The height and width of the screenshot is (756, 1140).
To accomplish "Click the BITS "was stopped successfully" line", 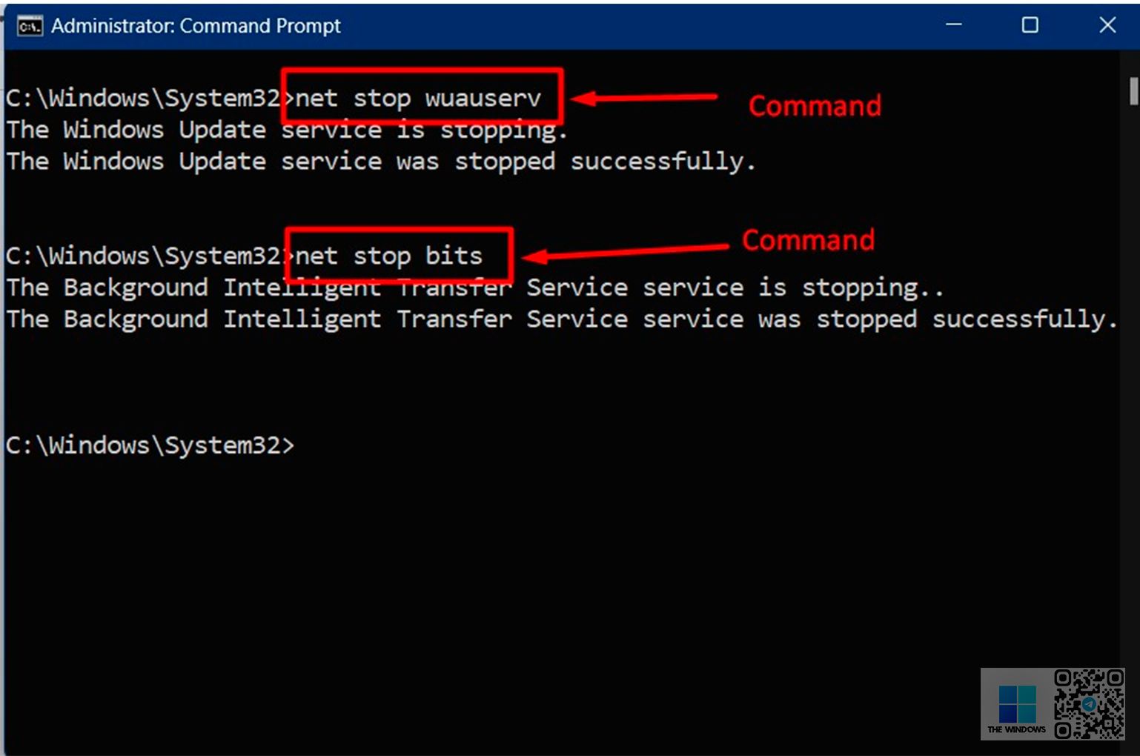I will [x=561, y=319].
